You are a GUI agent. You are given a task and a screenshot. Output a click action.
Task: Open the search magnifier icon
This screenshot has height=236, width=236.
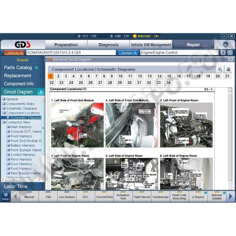(225, 45)
